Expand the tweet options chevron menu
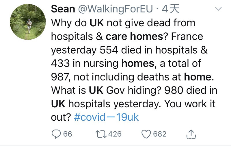This screenshot has width=231, height=147. pyautogui.click(x=219, y=9)
